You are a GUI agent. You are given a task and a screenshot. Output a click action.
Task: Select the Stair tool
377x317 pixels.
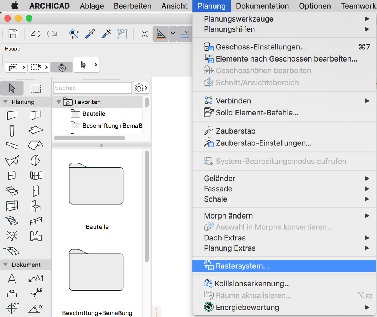(12, 221)
